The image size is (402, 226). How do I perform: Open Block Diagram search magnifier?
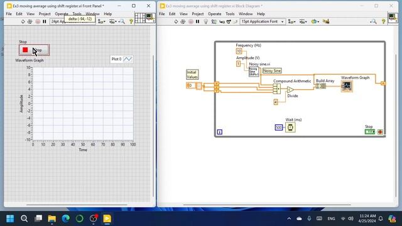coord(374,22)
